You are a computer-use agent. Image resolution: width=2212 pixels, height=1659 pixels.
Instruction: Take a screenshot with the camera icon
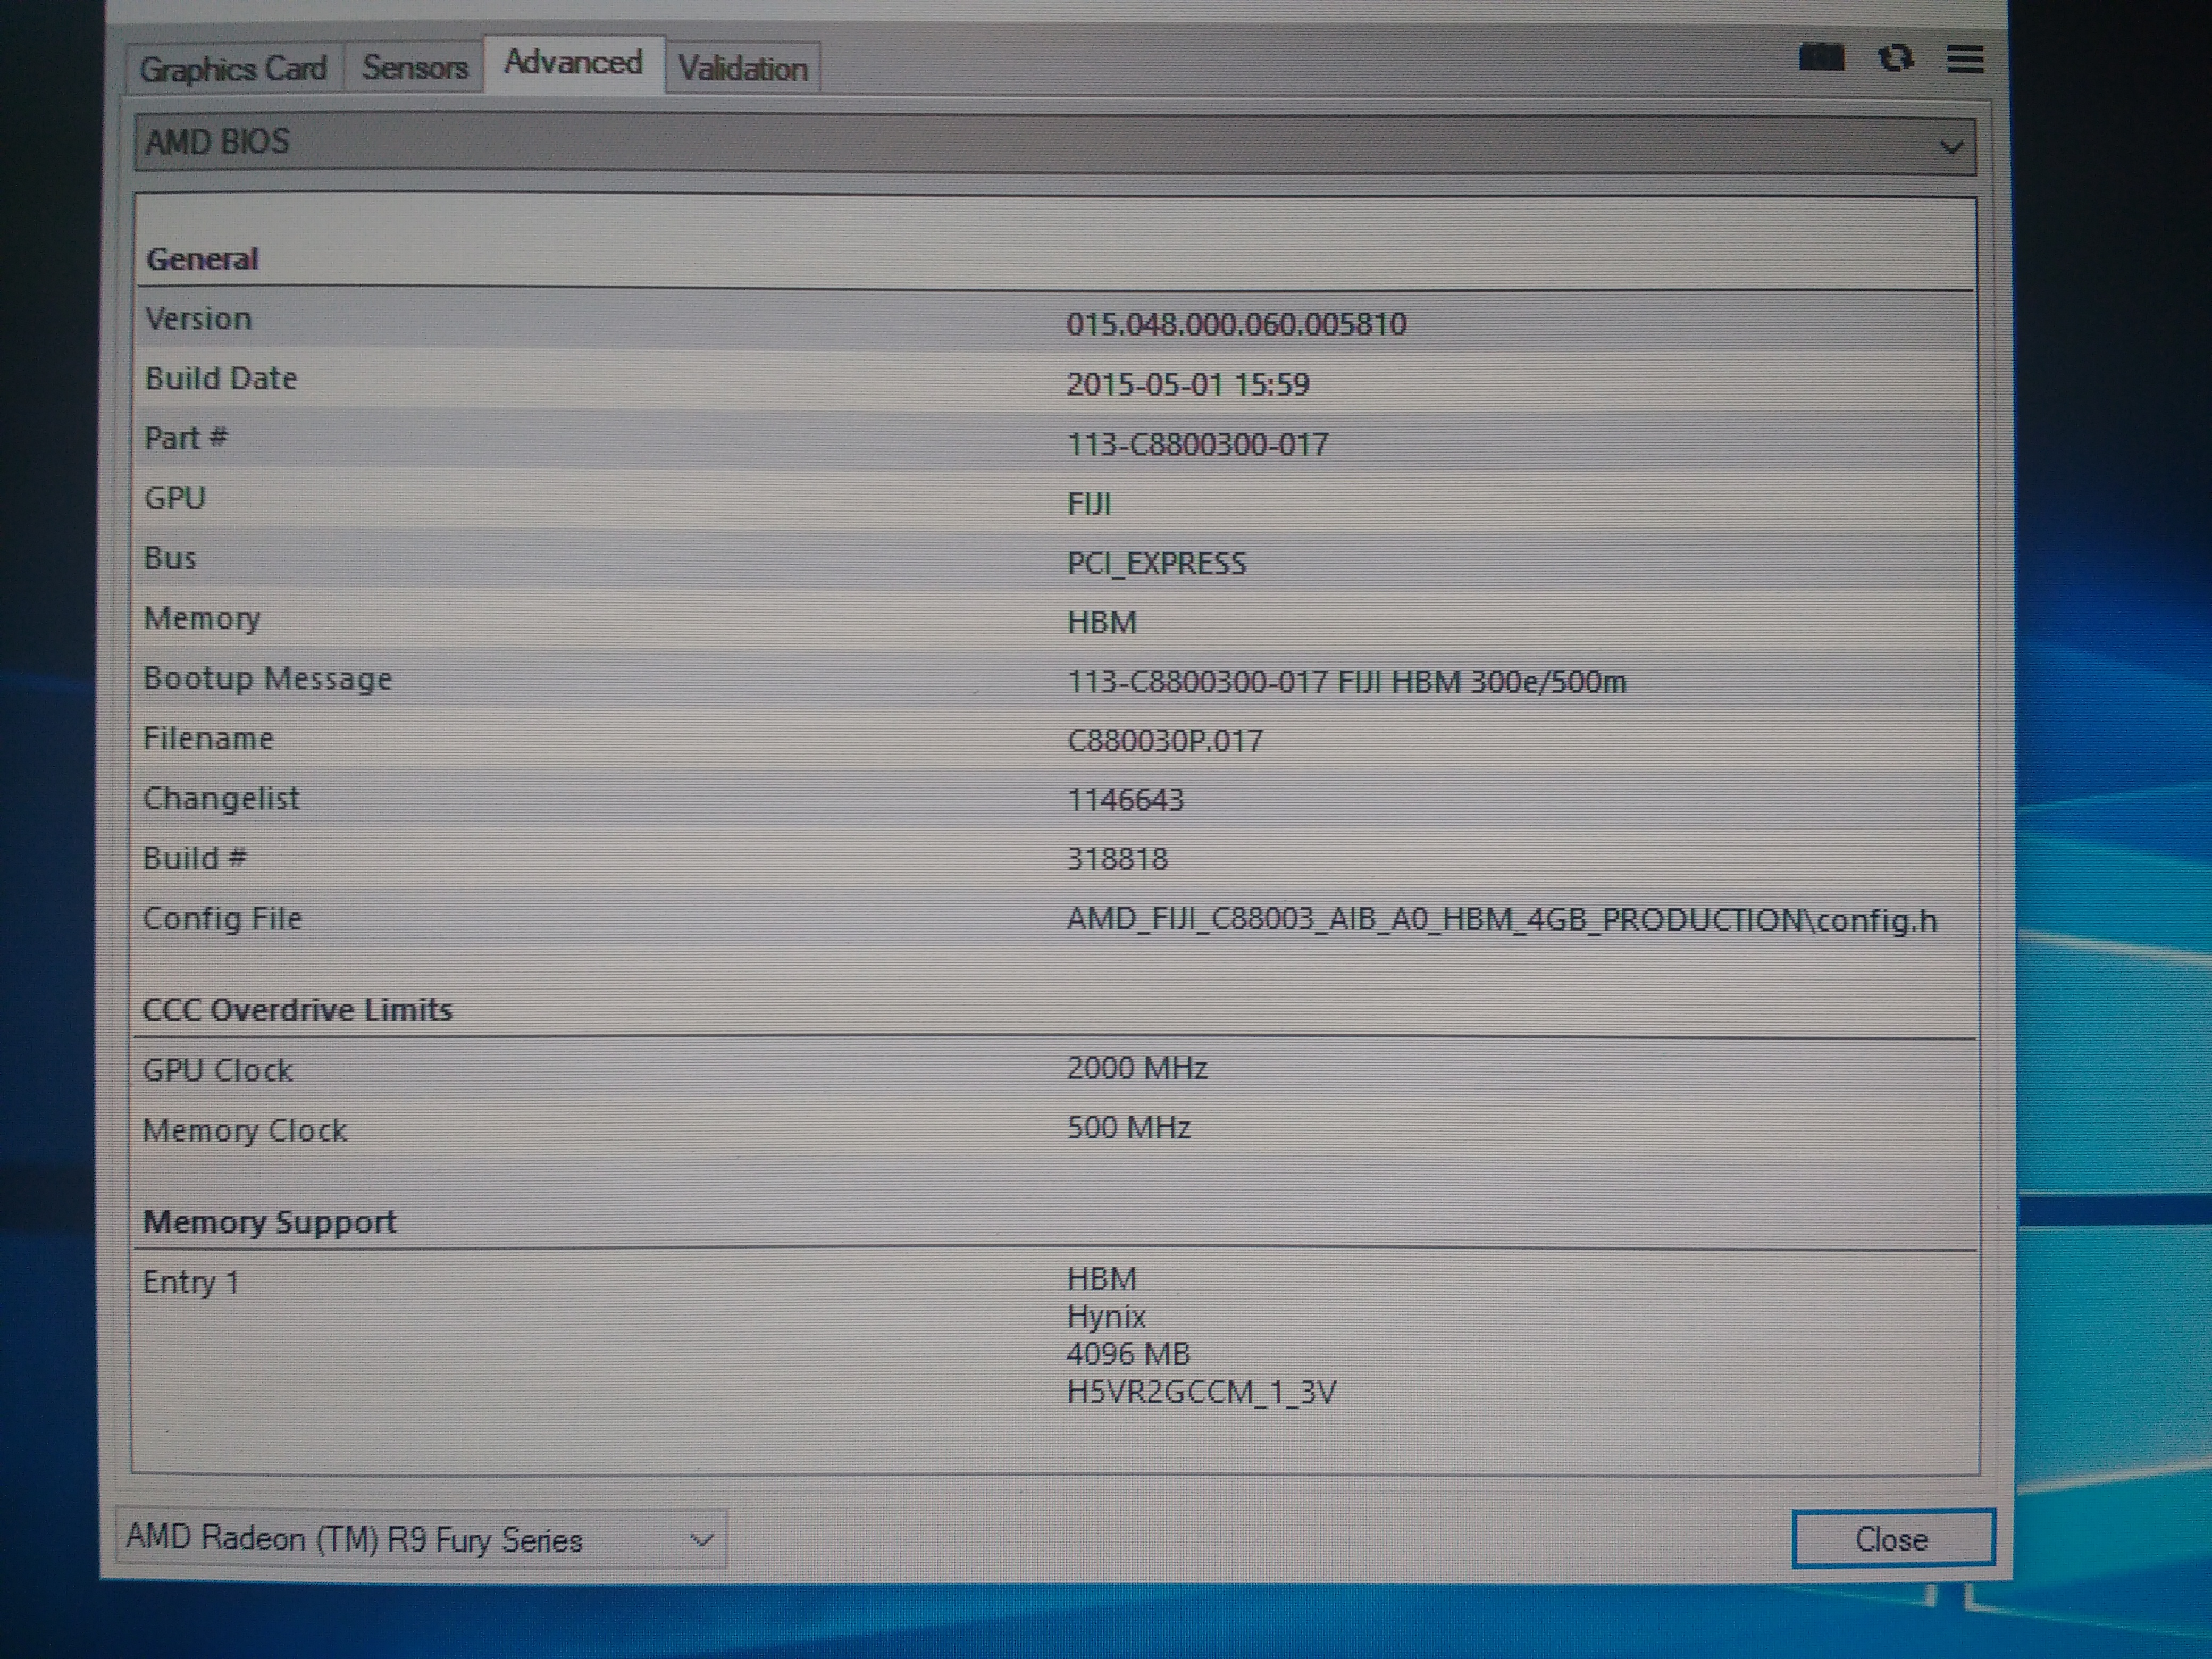click(x=1821, y=58)
